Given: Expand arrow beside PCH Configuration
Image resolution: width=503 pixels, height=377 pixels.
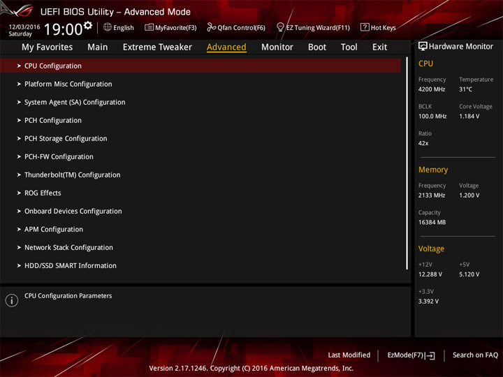Looking at the screenshot, I should pos(19,120).
